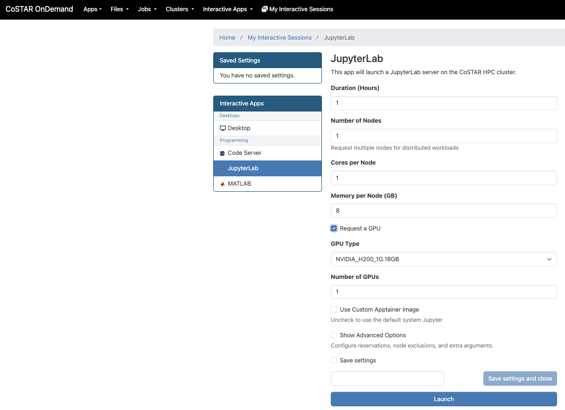Click the Home breadcrumb link
565x410 pixels.
[227, 38]
